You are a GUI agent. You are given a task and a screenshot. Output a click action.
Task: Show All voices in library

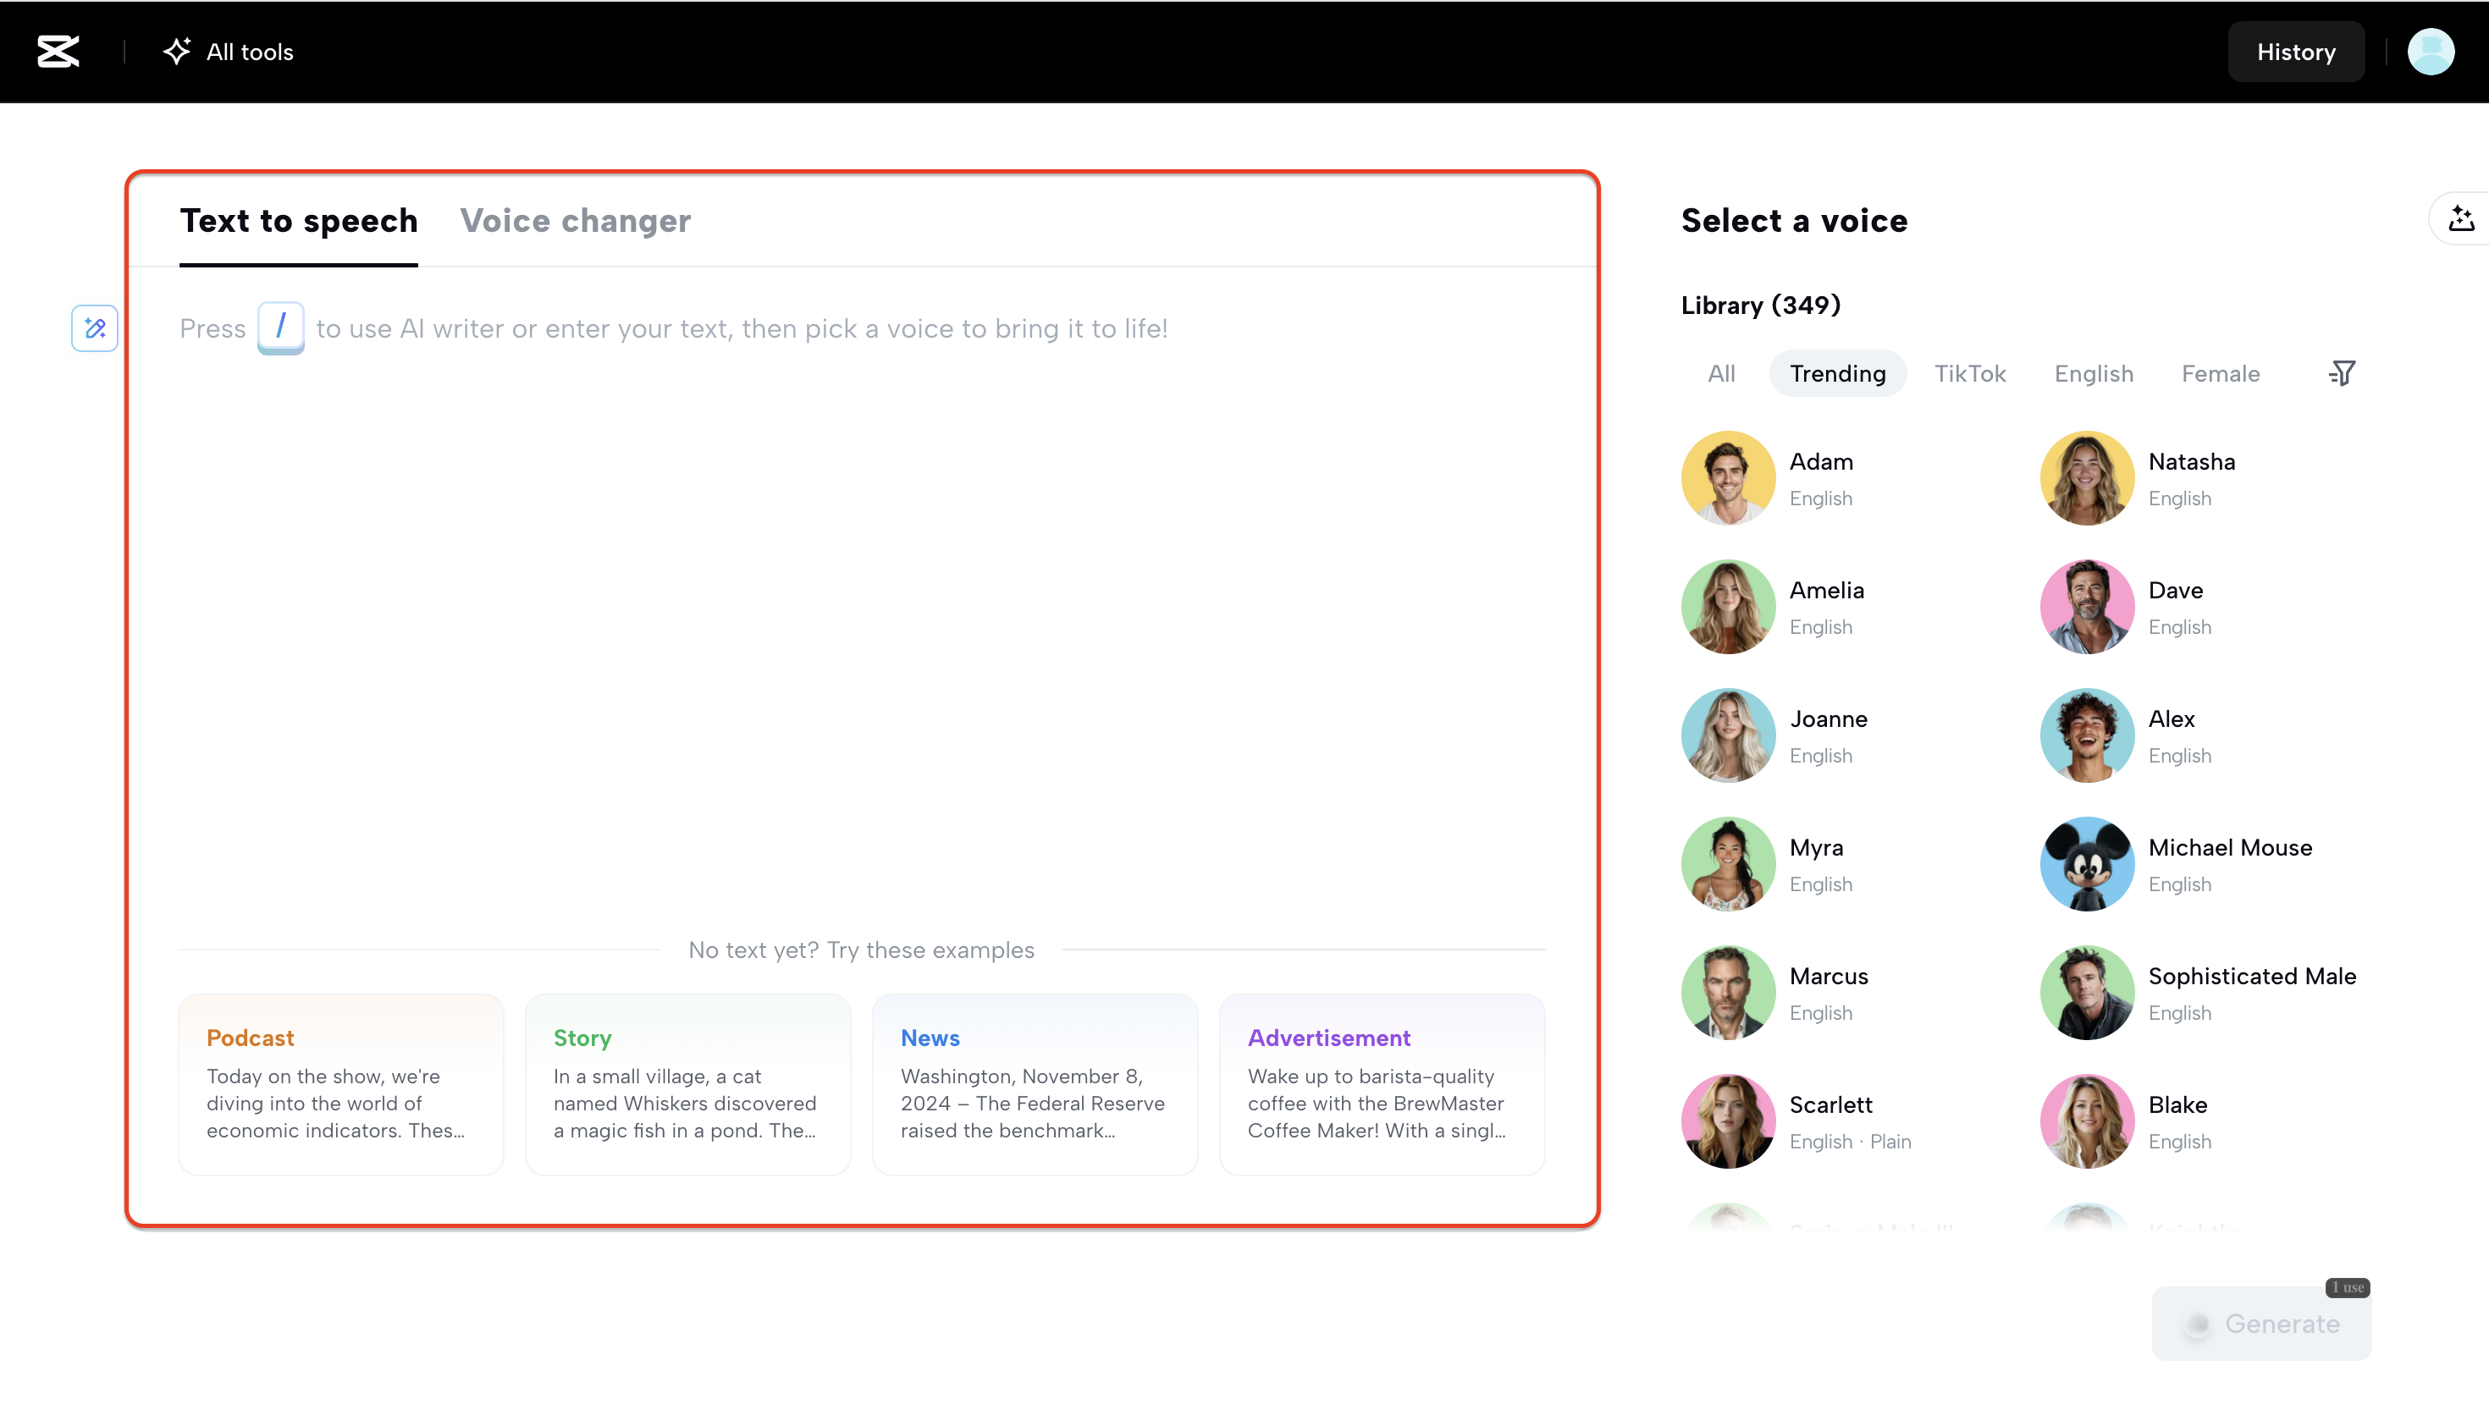coord(1720,374)
